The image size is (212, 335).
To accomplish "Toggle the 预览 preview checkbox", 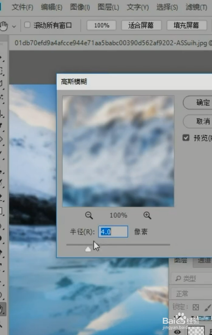I will click(186, 138).
